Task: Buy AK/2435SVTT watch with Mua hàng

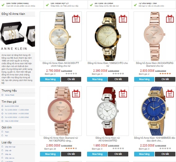Action: (50, 79)
